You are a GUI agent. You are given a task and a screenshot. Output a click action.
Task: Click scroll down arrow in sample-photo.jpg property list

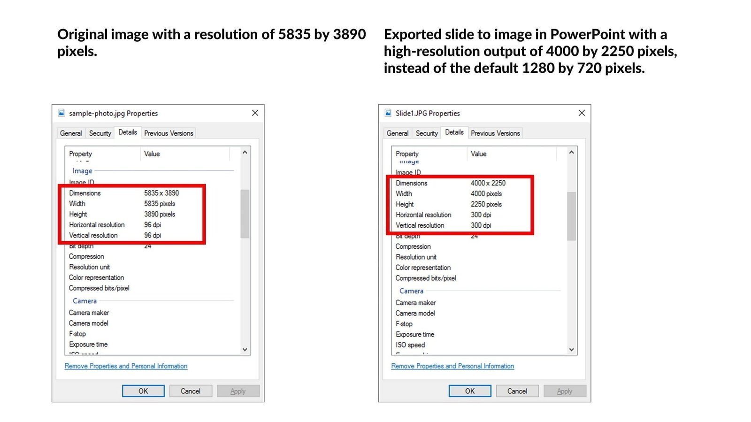[x=245, y=349]
